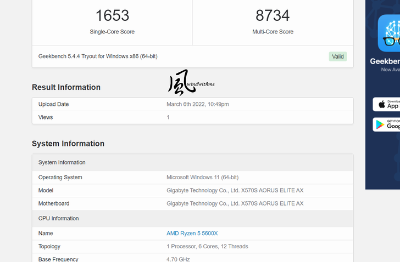This screenshot has width=400, height=262.
Task: Open the App Store download badge
Action: click(x=386, y=104)
